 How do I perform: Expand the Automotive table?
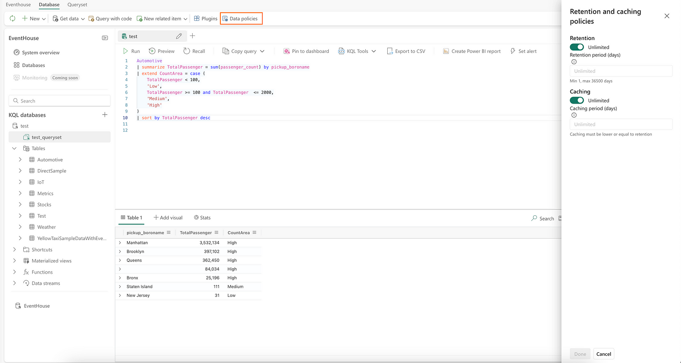point(20,159)
